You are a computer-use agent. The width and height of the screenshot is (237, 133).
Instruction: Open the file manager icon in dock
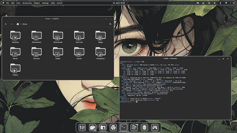(x=103, y=128)
